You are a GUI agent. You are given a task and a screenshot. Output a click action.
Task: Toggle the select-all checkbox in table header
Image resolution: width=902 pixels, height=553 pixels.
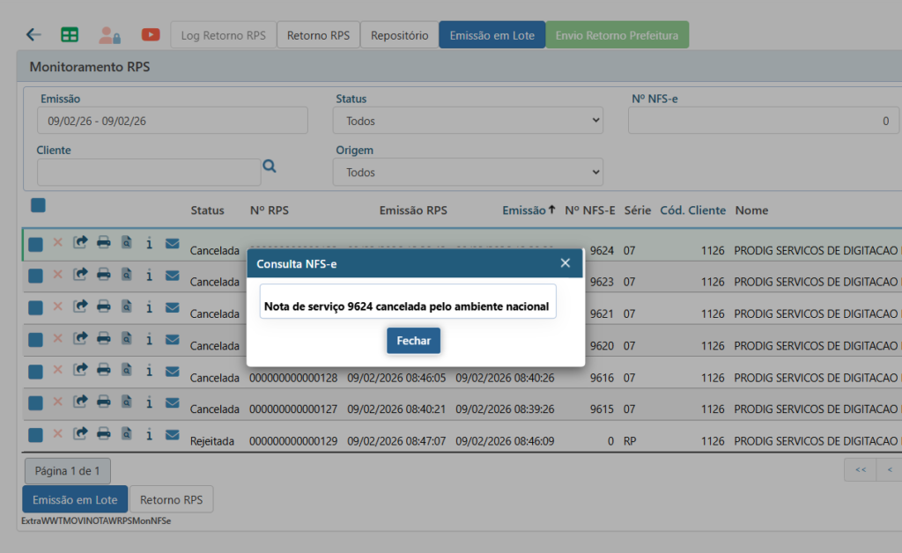(38, 205)
